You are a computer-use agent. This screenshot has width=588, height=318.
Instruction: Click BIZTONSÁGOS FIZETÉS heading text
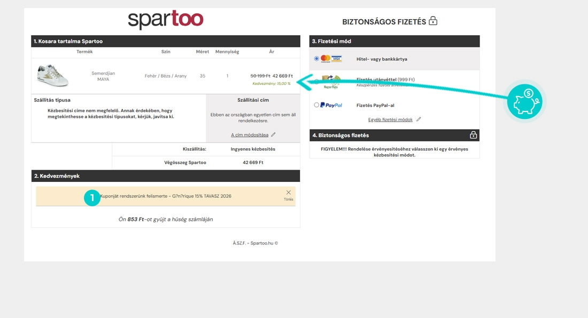point(384,22)
